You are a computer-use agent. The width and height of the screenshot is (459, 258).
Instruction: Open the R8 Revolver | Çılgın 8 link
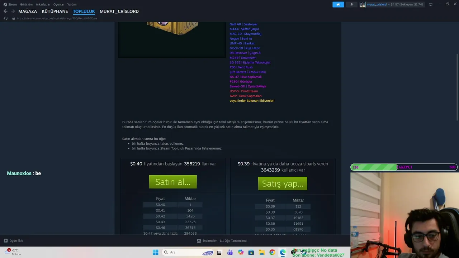(245, 53)
